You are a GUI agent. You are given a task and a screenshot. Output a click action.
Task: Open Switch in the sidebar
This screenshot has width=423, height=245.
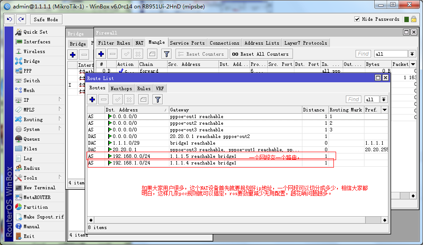click(x=31, y=80)
